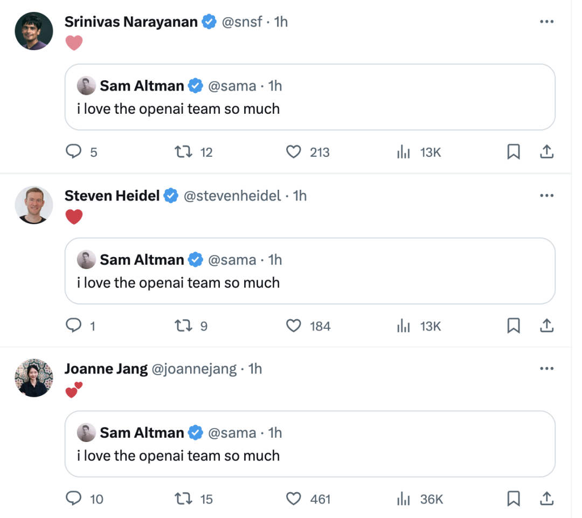582x518 pixels.
Task: Reply to Srinivas Narayanan's tweet
Action: click(x=73, y=153)
